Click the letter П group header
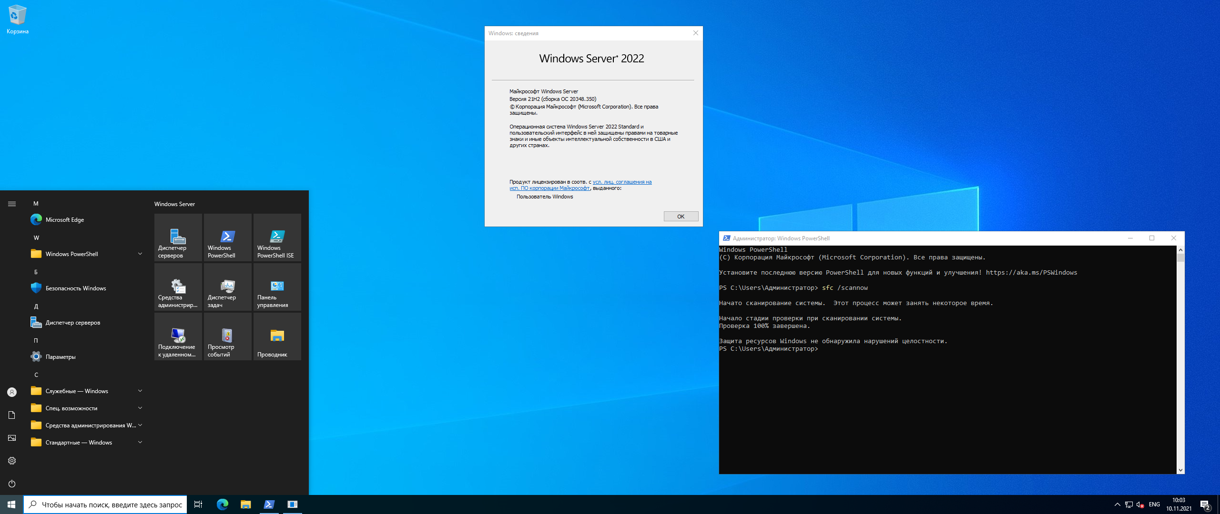The width and height of the screenshot is (1220, 514). click(x=36, y=341)
